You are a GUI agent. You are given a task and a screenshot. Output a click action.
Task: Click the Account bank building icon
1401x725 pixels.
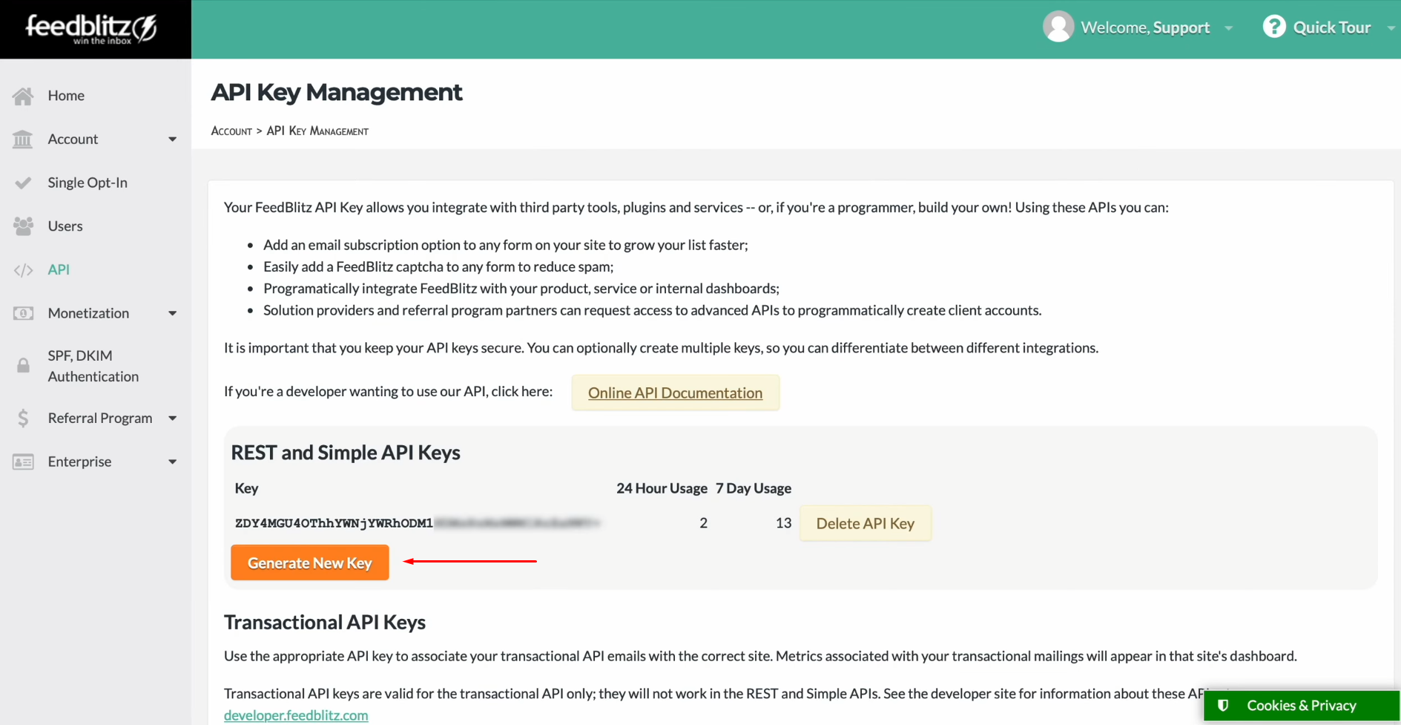(x=23, y=139)
